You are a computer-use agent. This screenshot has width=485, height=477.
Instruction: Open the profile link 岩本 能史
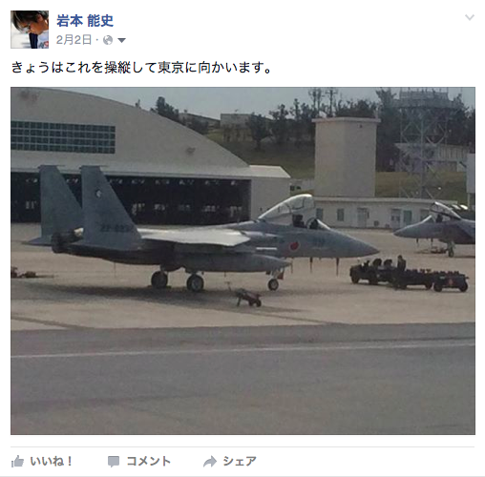click(x=85, y=21)
